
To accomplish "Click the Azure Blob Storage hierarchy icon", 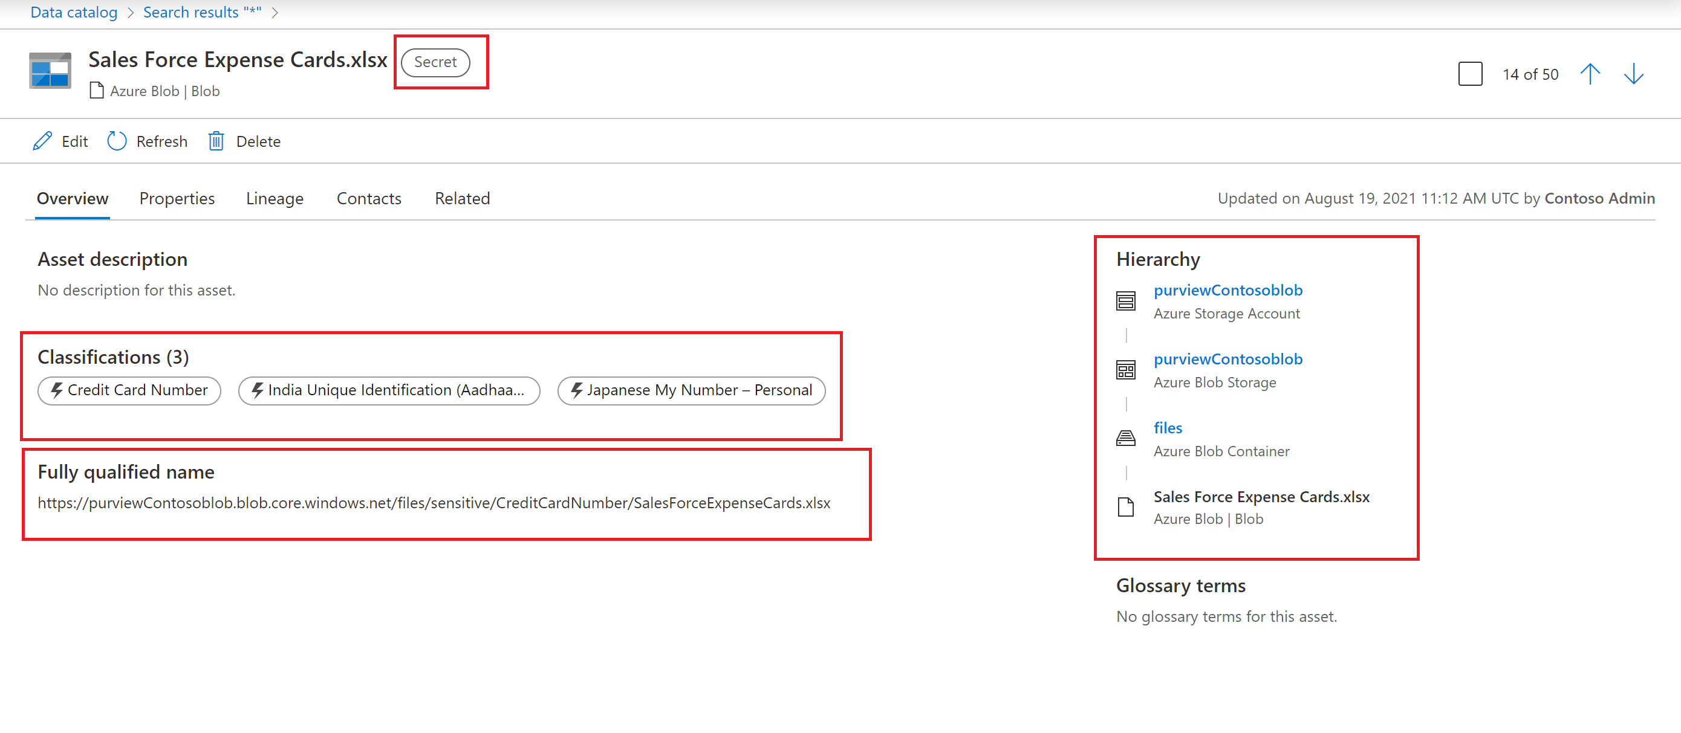I will tap(1126, 370).
